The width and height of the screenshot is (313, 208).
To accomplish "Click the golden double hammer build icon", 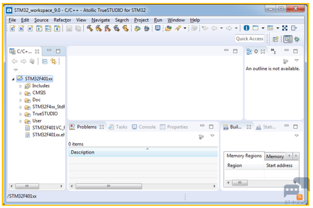I will 125,28.
